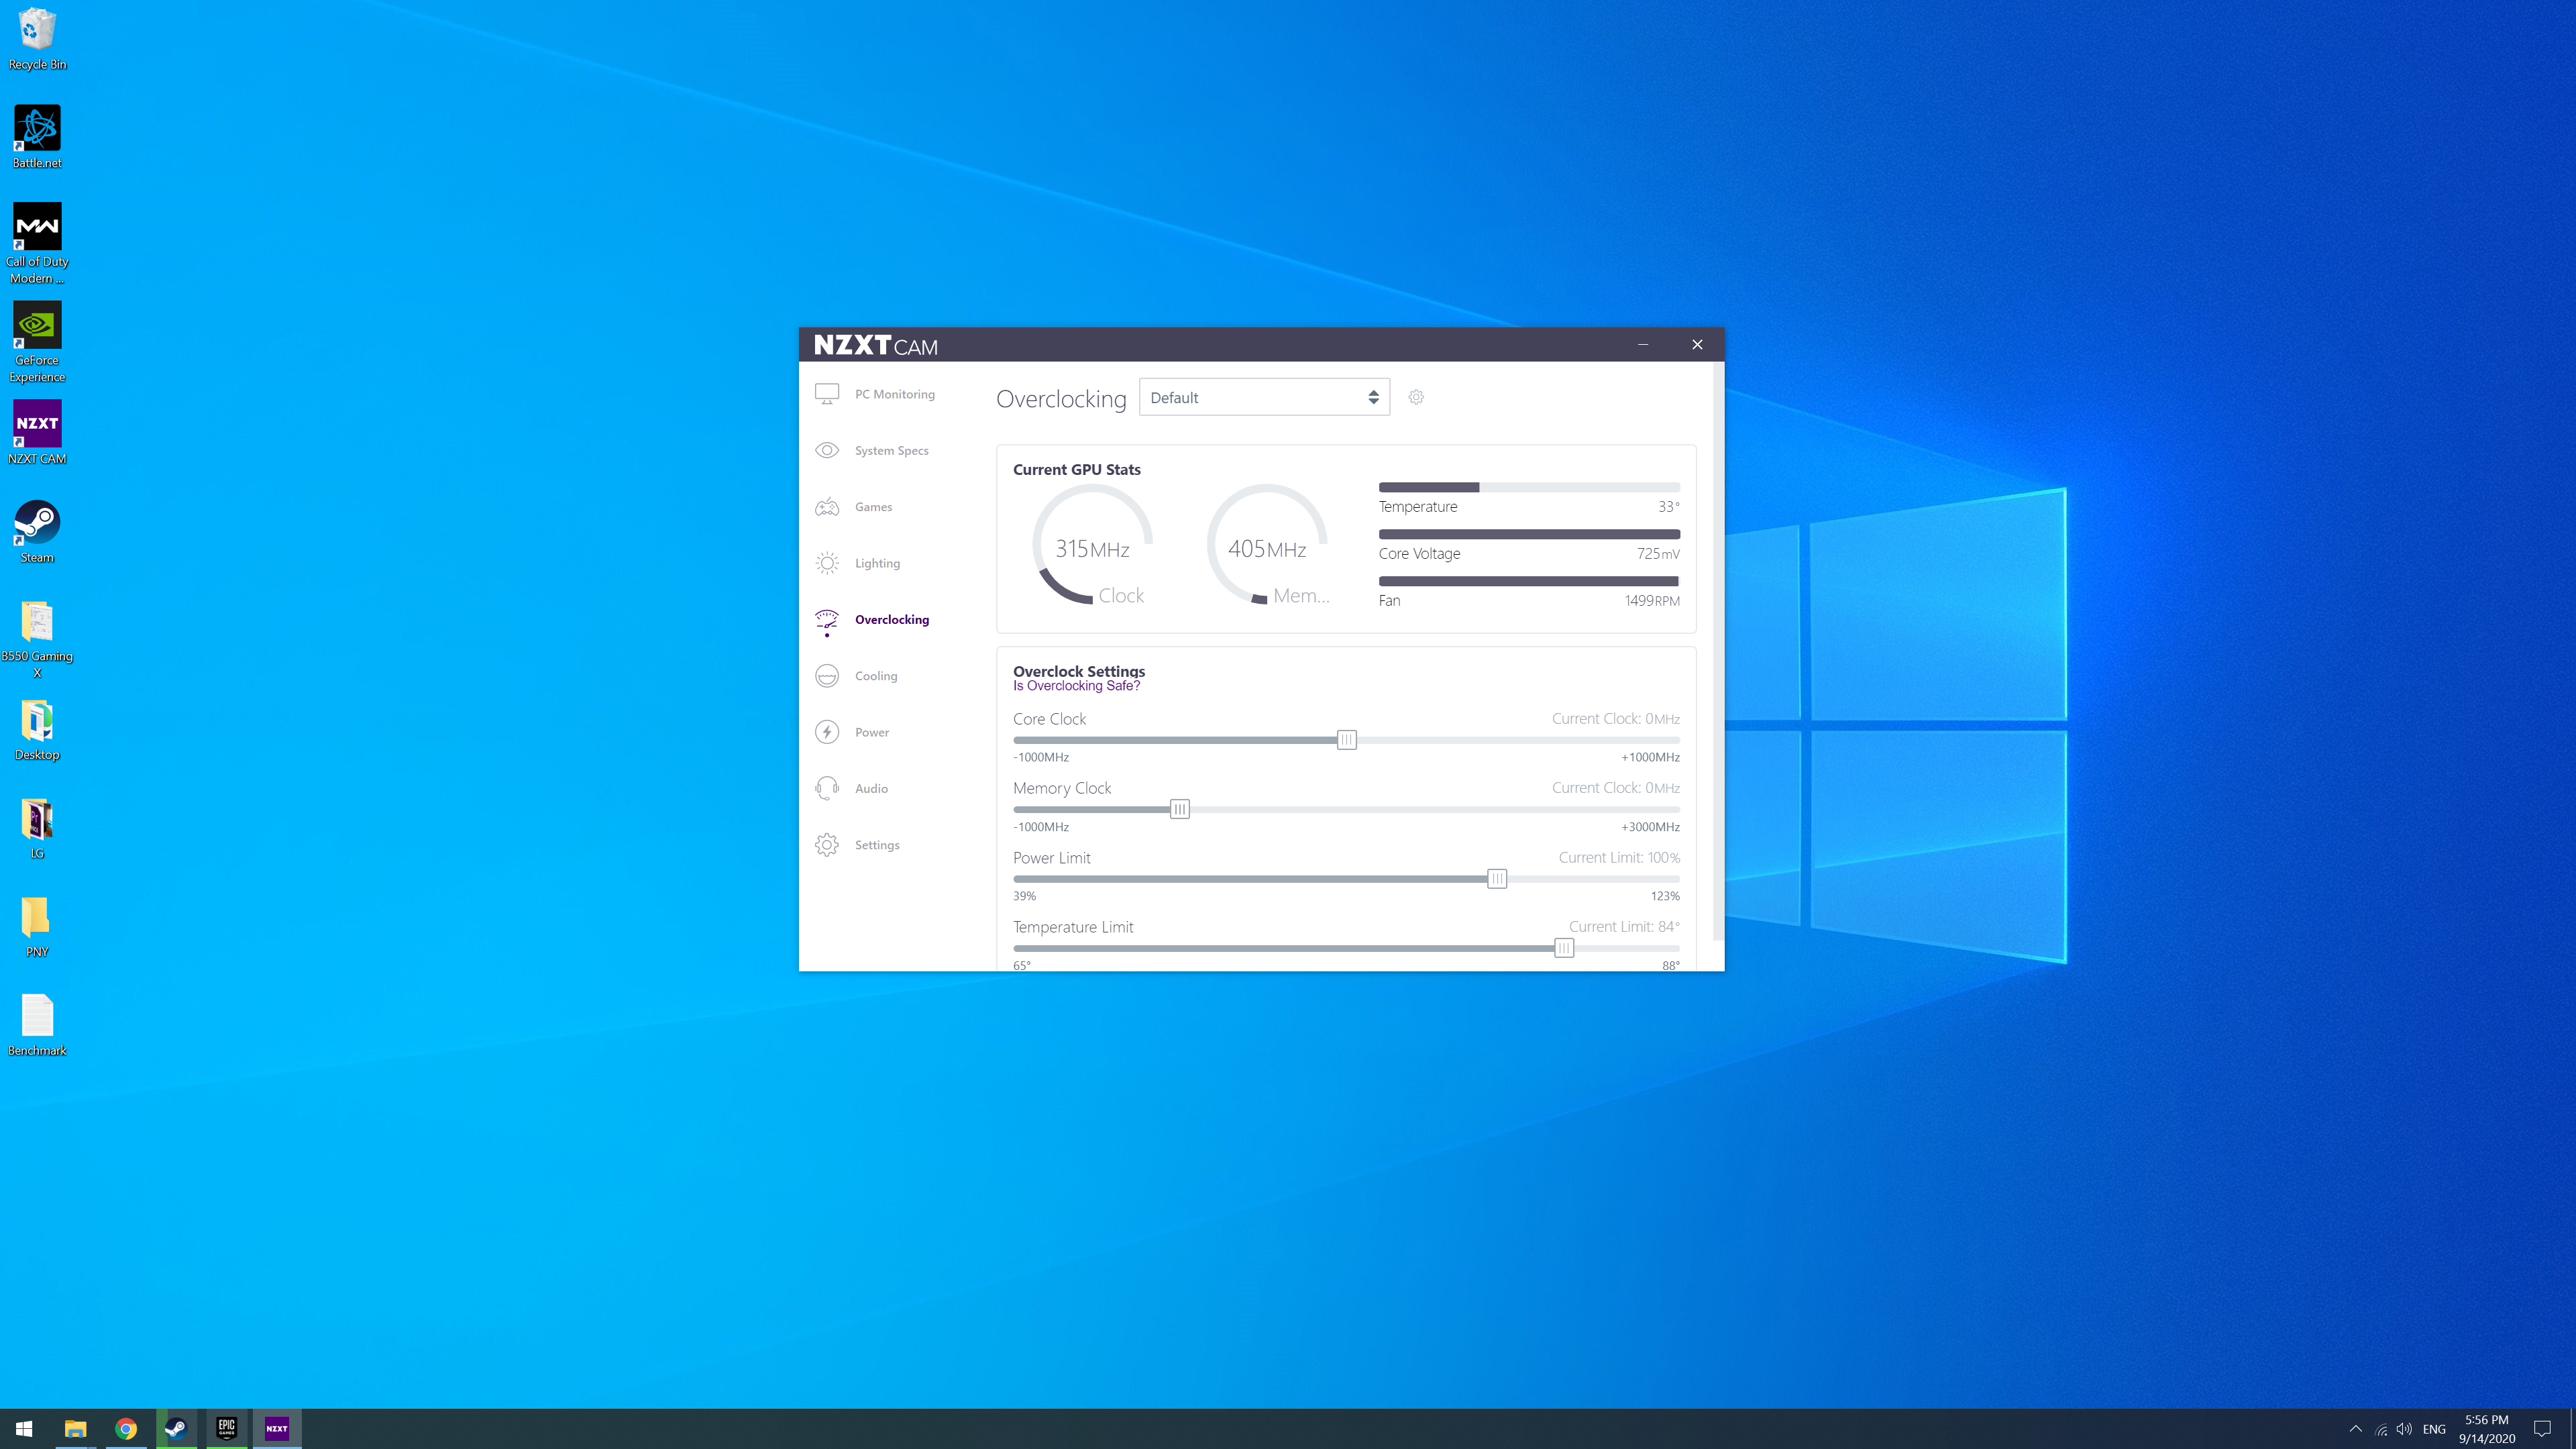Click the Overclocking sidebar label

[x=892, y=620]
